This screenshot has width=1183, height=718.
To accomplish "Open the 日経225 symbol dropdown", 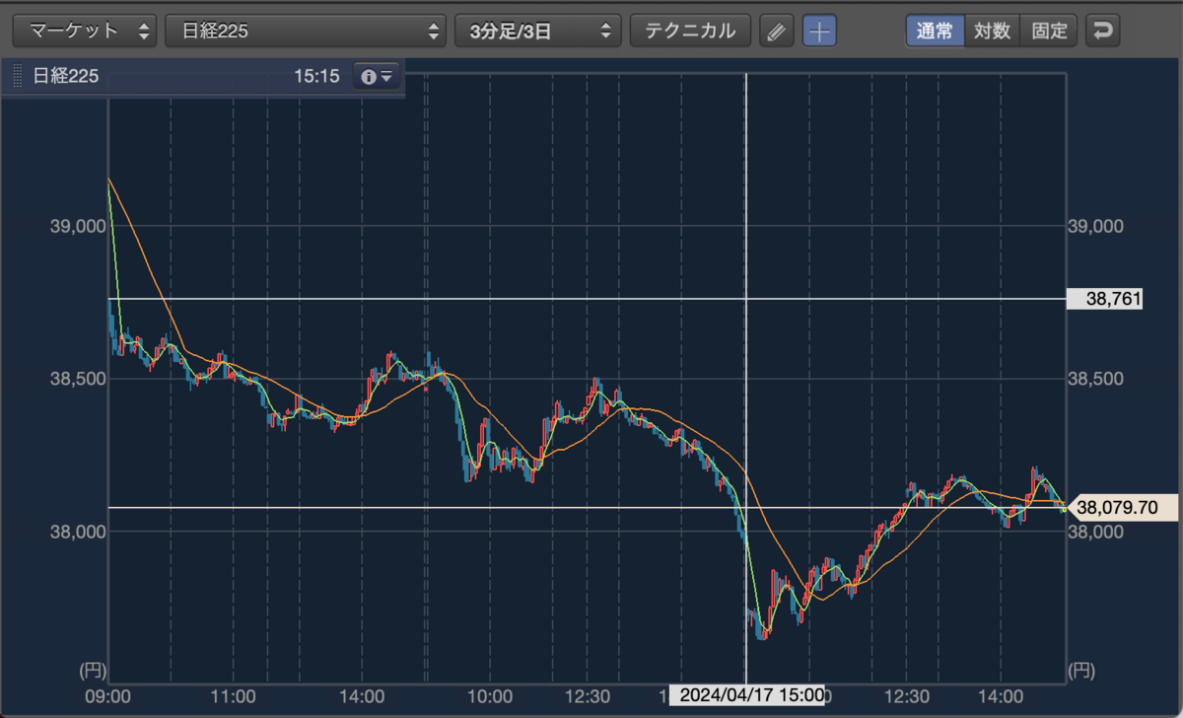I will (306, 31).
